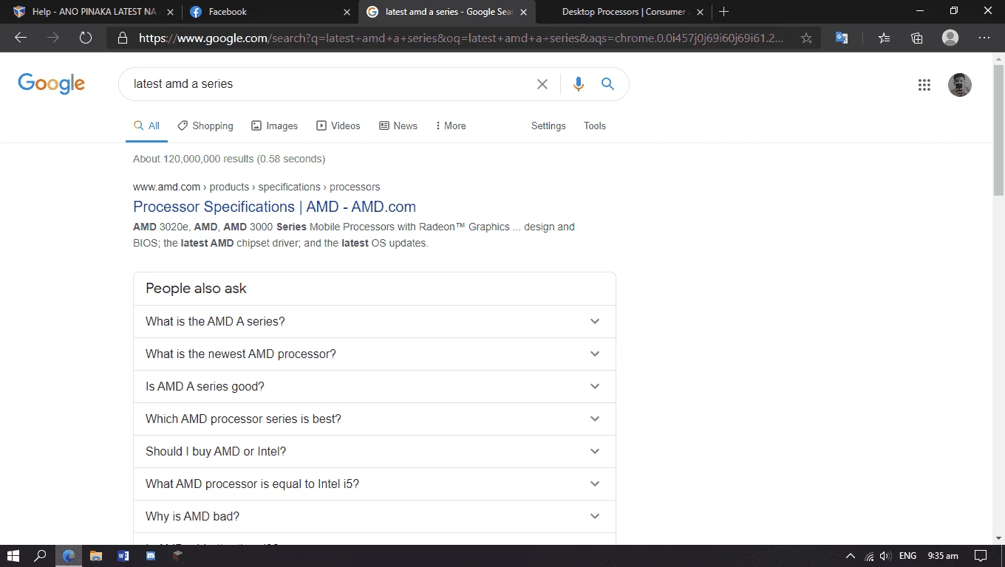
Task: Open the Processor Specifications AMD.com result
Action: (274, 207)
